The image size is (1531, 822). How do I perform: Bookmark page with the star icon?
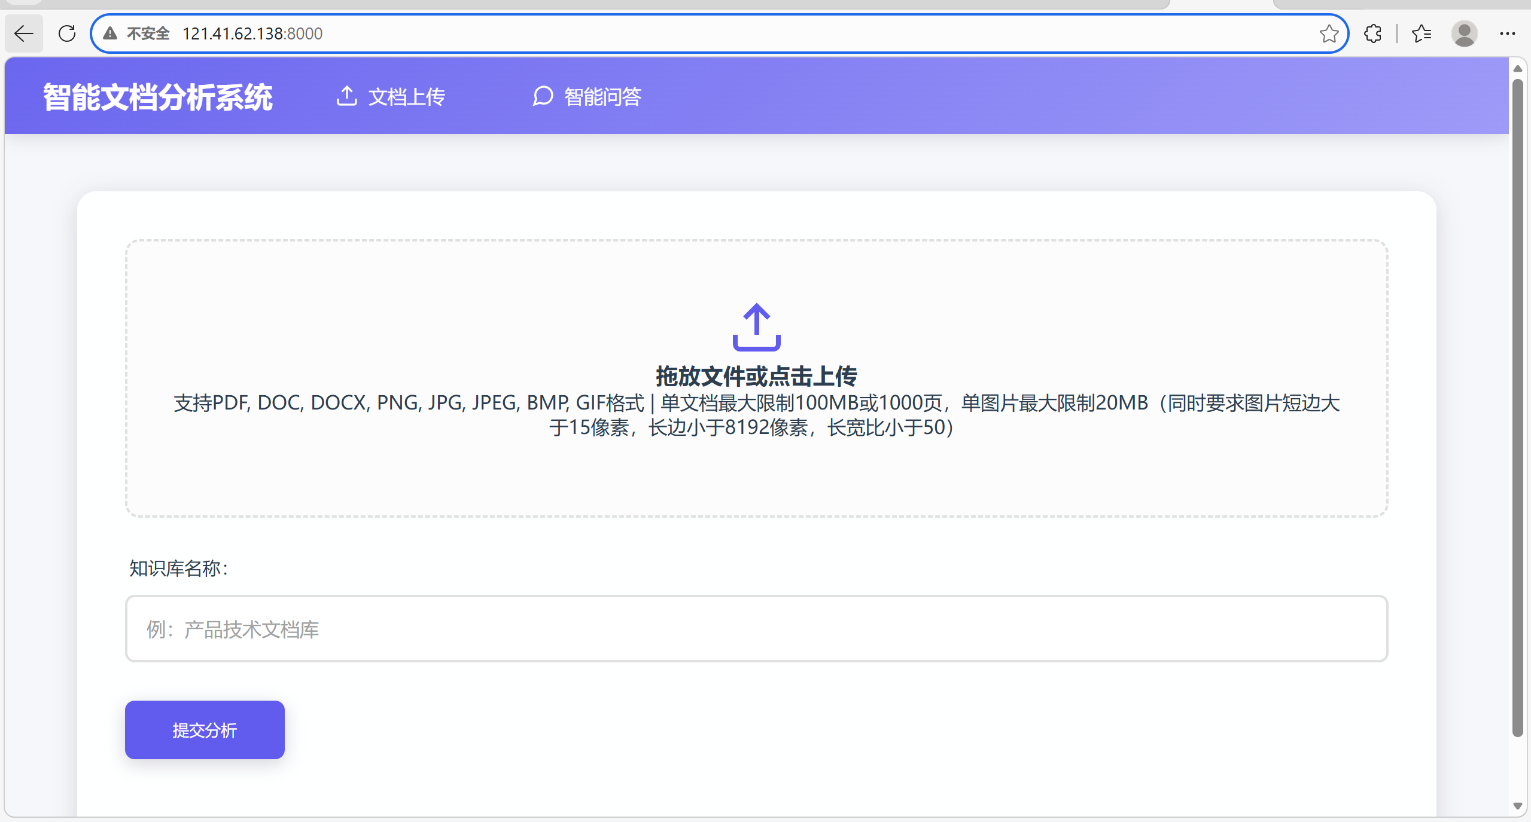point(1329,33)
